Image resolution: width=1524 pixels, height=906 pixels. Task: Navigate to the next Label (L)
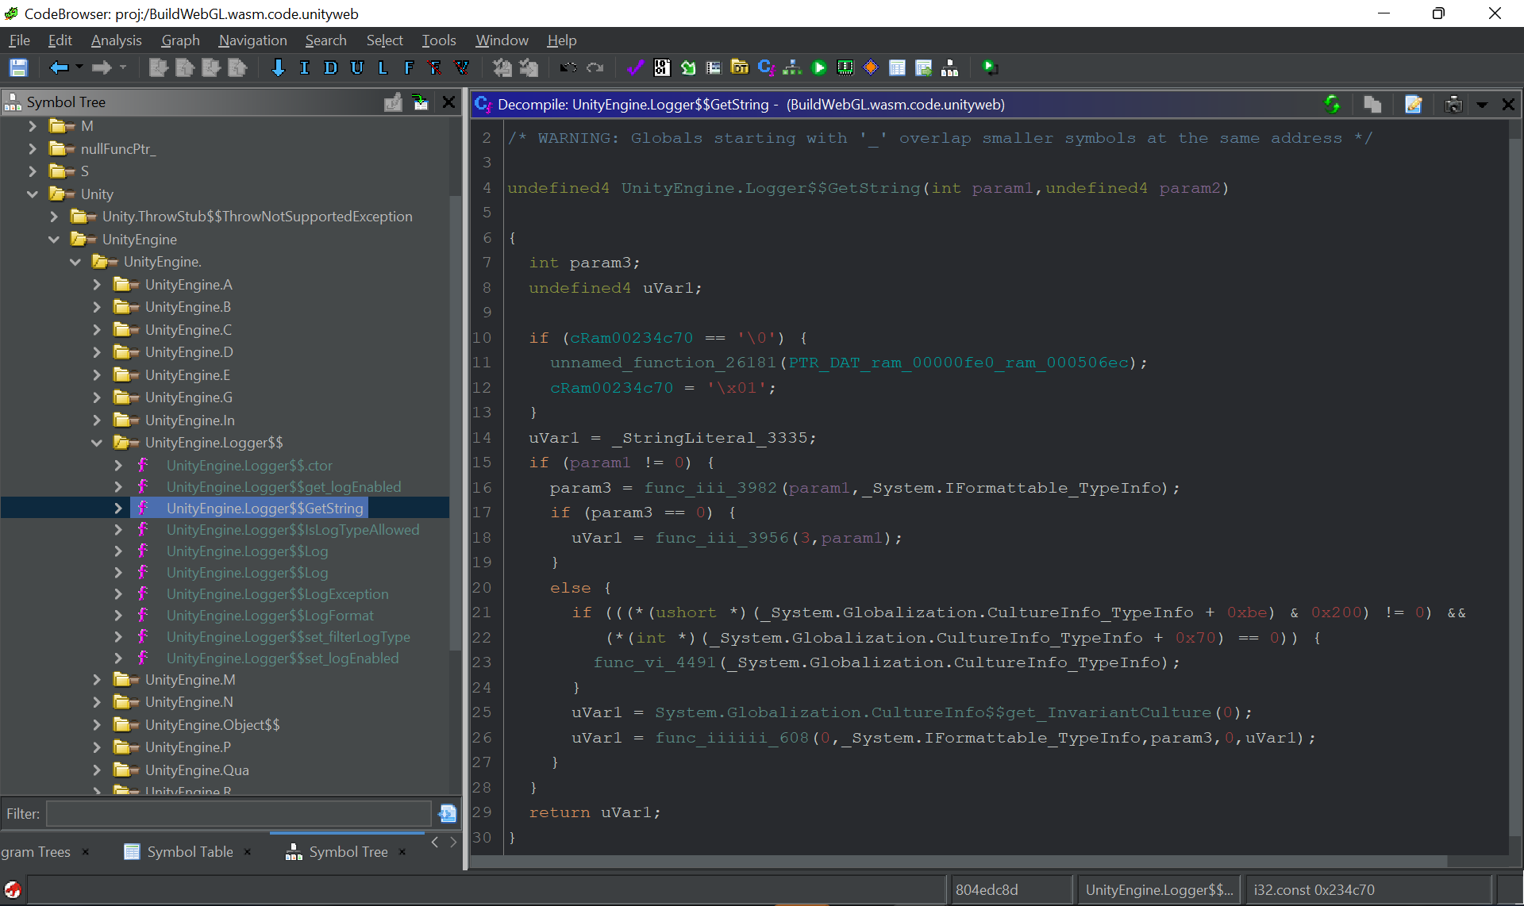pos(383,68)
